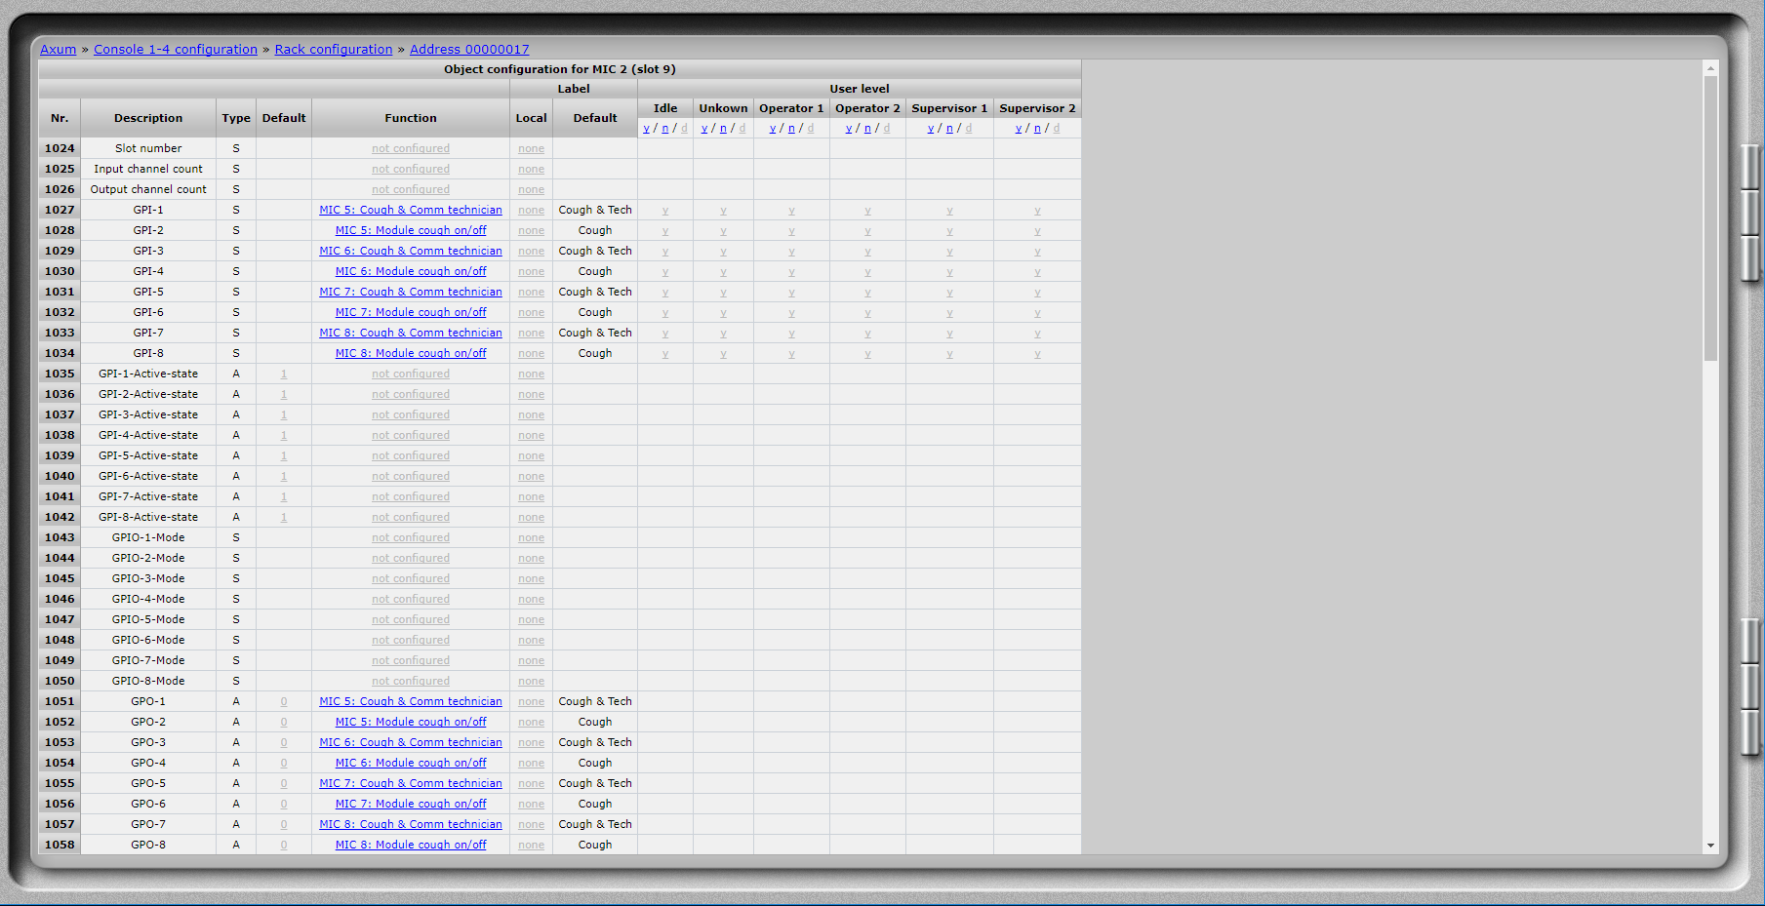Edit GPI-1 function MIC 5 Cough & Comm technician
Image resolution: width=1765 pixels, height=906 pixels.
coord(411,211)
